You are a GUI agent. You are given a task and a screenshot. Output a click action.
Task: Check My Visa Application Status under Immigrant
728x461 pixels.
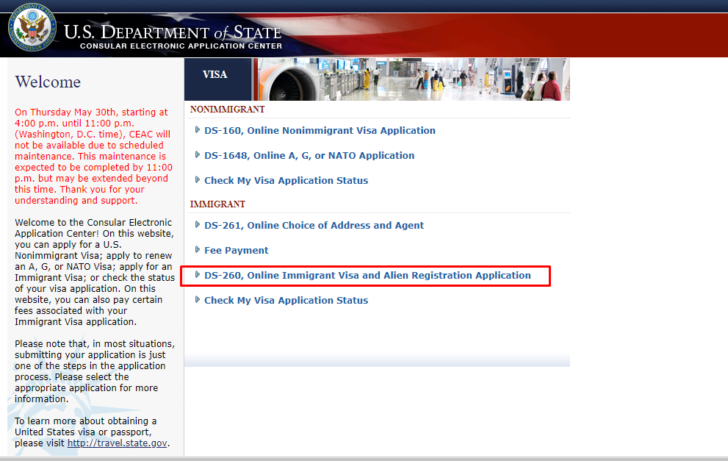click(286, 301)
